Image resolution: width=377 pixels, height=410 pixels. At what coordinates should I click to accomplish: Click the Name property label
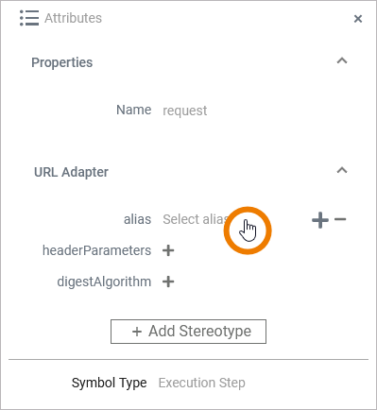[134, 110]
